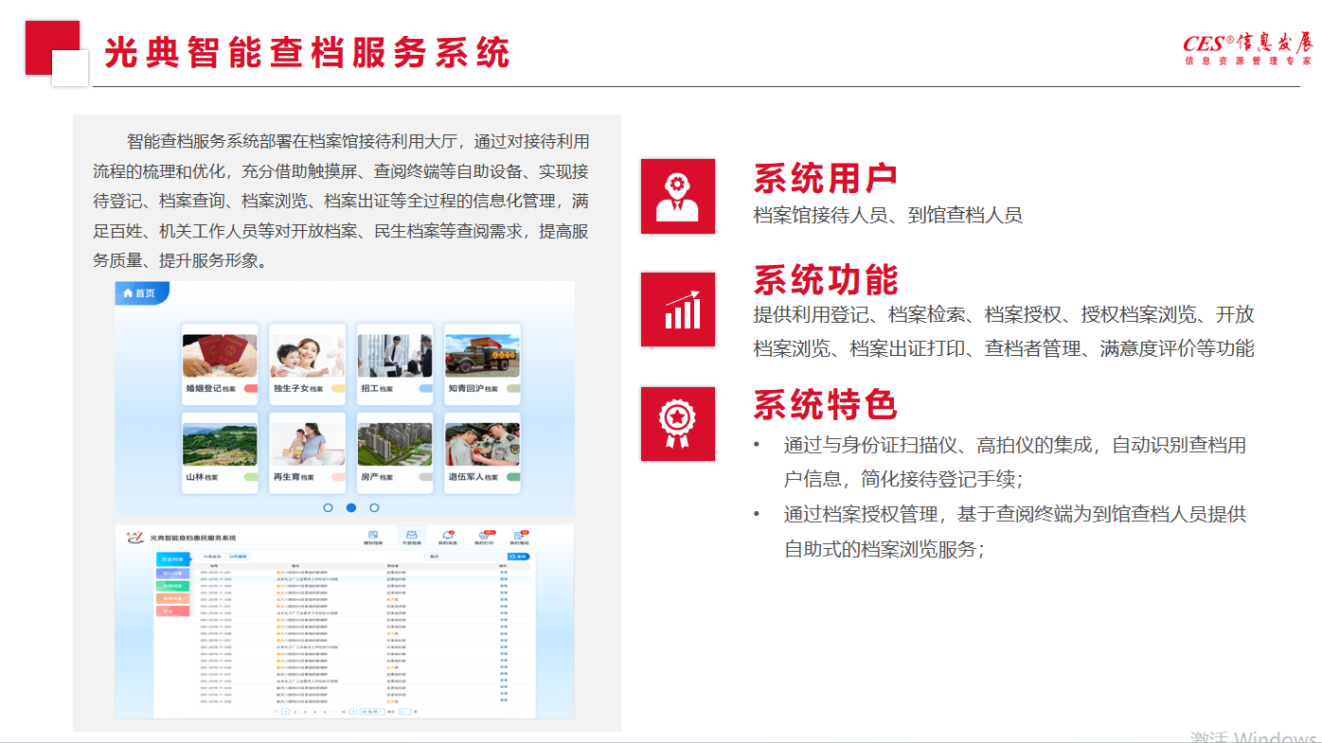
Task: Expand the items-per-page dropdown in the pagination
Action: (x=372, y=710)
